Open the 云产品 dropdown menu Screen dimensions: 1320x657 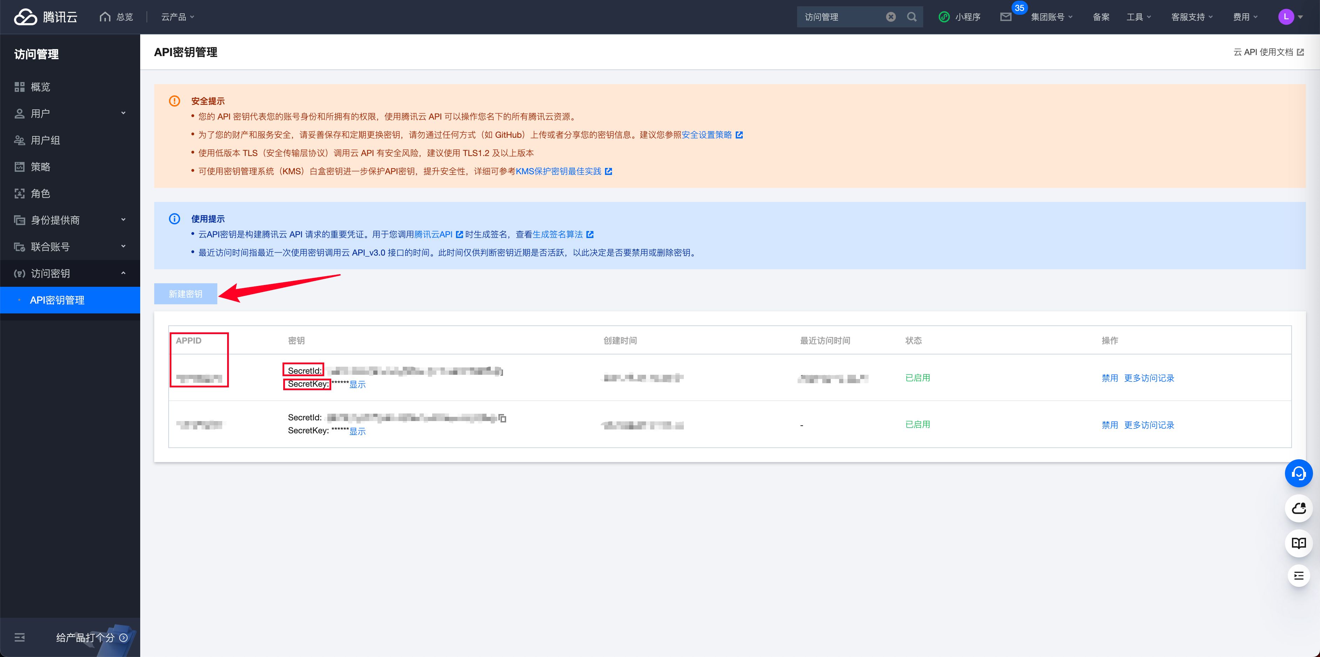(177, 17)
